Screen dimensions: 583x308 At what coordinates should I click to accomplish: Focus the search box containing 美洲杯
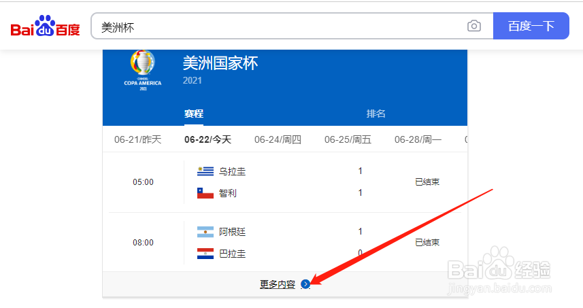[x=293, y=26]
